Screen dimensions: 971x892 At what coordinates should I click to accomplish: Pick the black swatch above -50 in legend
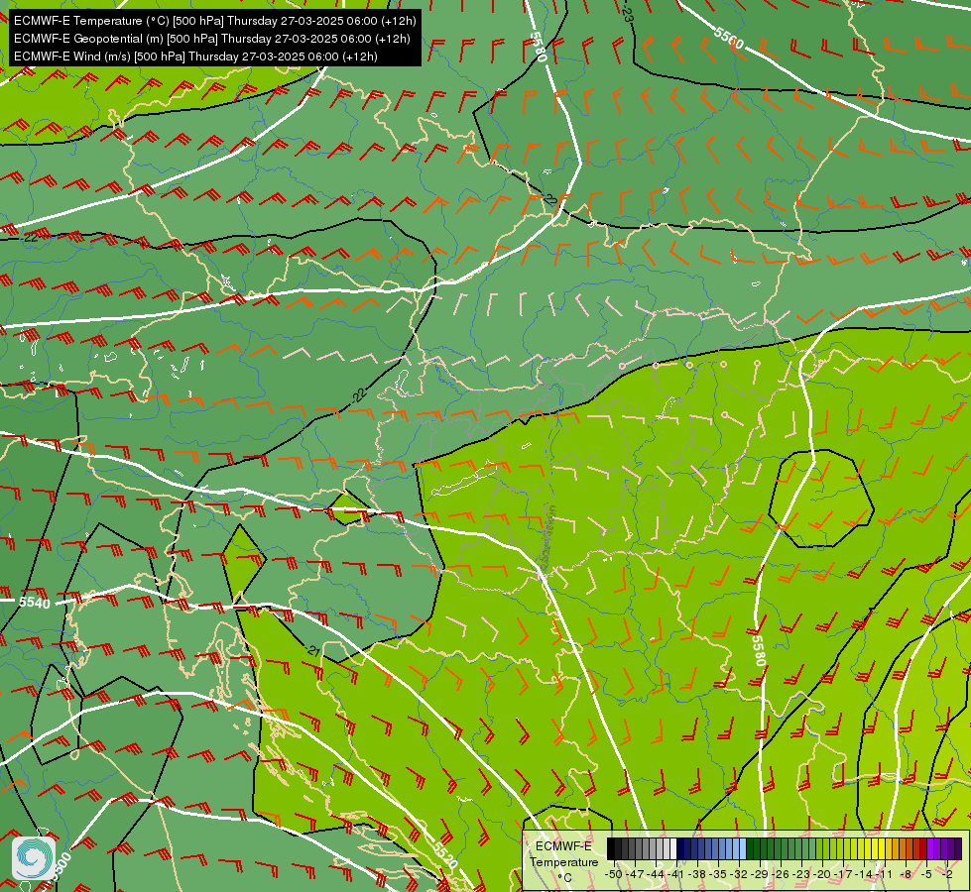pyautogui.click(x=611, y=848)
